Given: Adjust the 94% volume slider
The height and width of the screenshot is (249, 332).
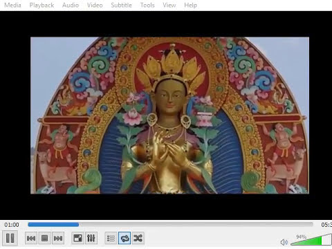Looking at the screenshot, I should (x=311, y=240).
